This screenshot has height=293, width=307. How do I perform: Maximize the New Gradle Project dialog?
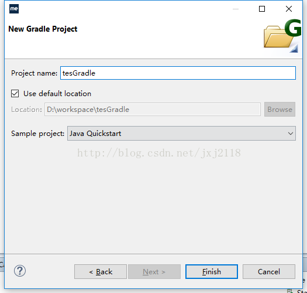point(262,9)
